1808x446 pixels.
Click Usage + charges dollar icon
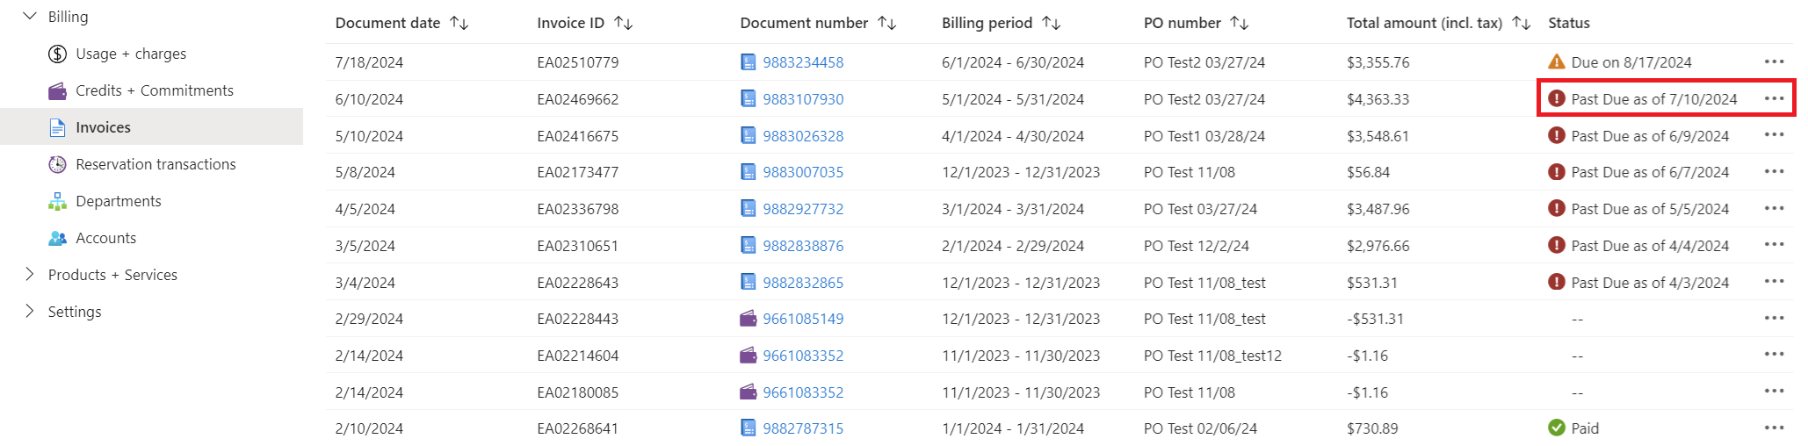57,54
